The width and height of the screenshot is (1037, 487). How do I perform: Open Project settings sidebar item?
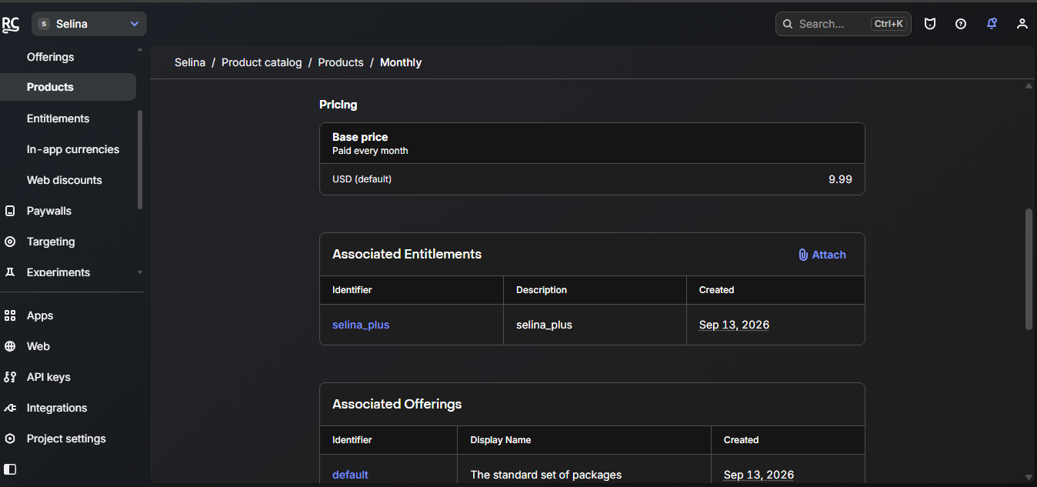coord(66,439)
